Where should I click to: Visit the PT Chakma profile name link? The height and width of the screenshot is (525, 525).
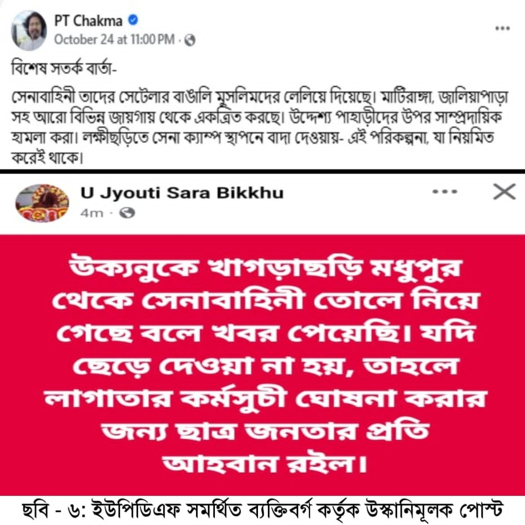[x=88, y=21]
